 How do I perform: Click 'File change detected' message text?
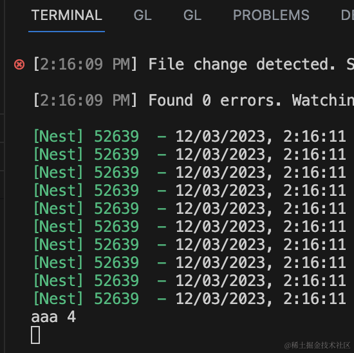pos(242,64)
